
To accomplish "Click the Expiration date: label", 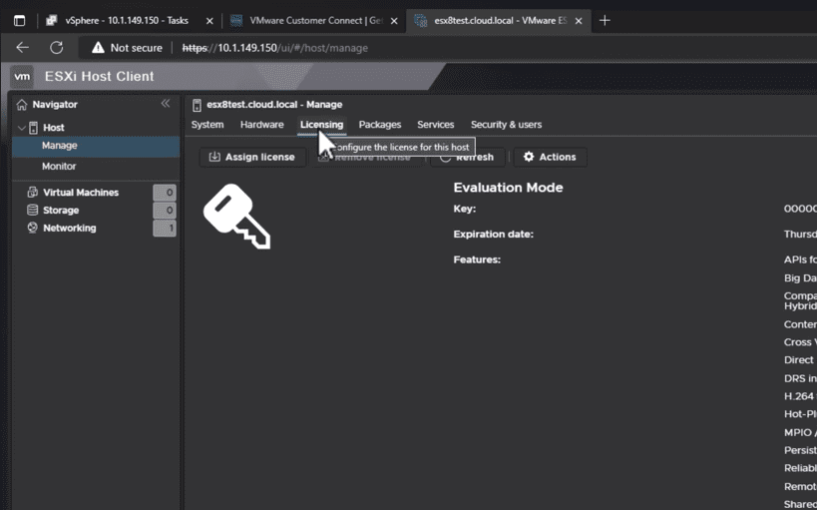I will [x=494, y=235].
